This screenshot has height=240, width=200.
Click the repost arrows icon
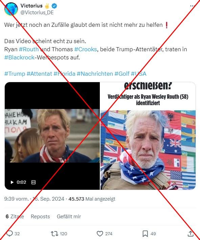pyautogui.click(x=54, y=234)
